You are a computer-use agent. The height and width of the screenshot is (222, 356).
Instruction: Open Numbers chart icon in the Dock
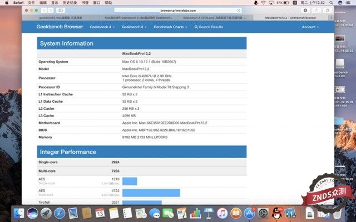click(x=195, y=213)
